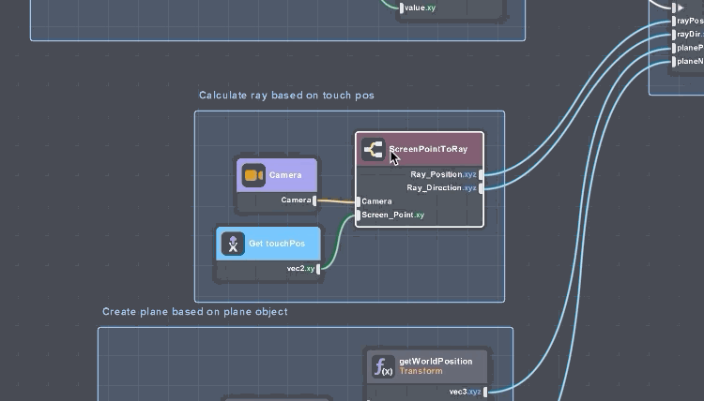704x401 pixels.
Task: Click the Transform label on getWorldPosition node
Action: pyautogui.click(x=420, y=372)
